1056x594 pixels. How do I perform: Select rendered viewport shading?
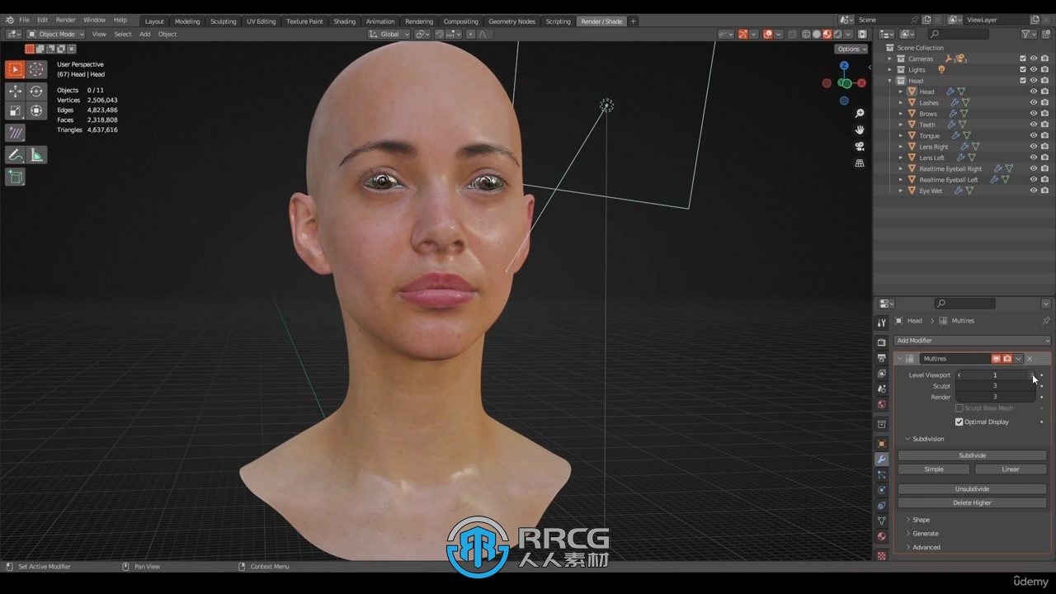(x=838, y=34)
